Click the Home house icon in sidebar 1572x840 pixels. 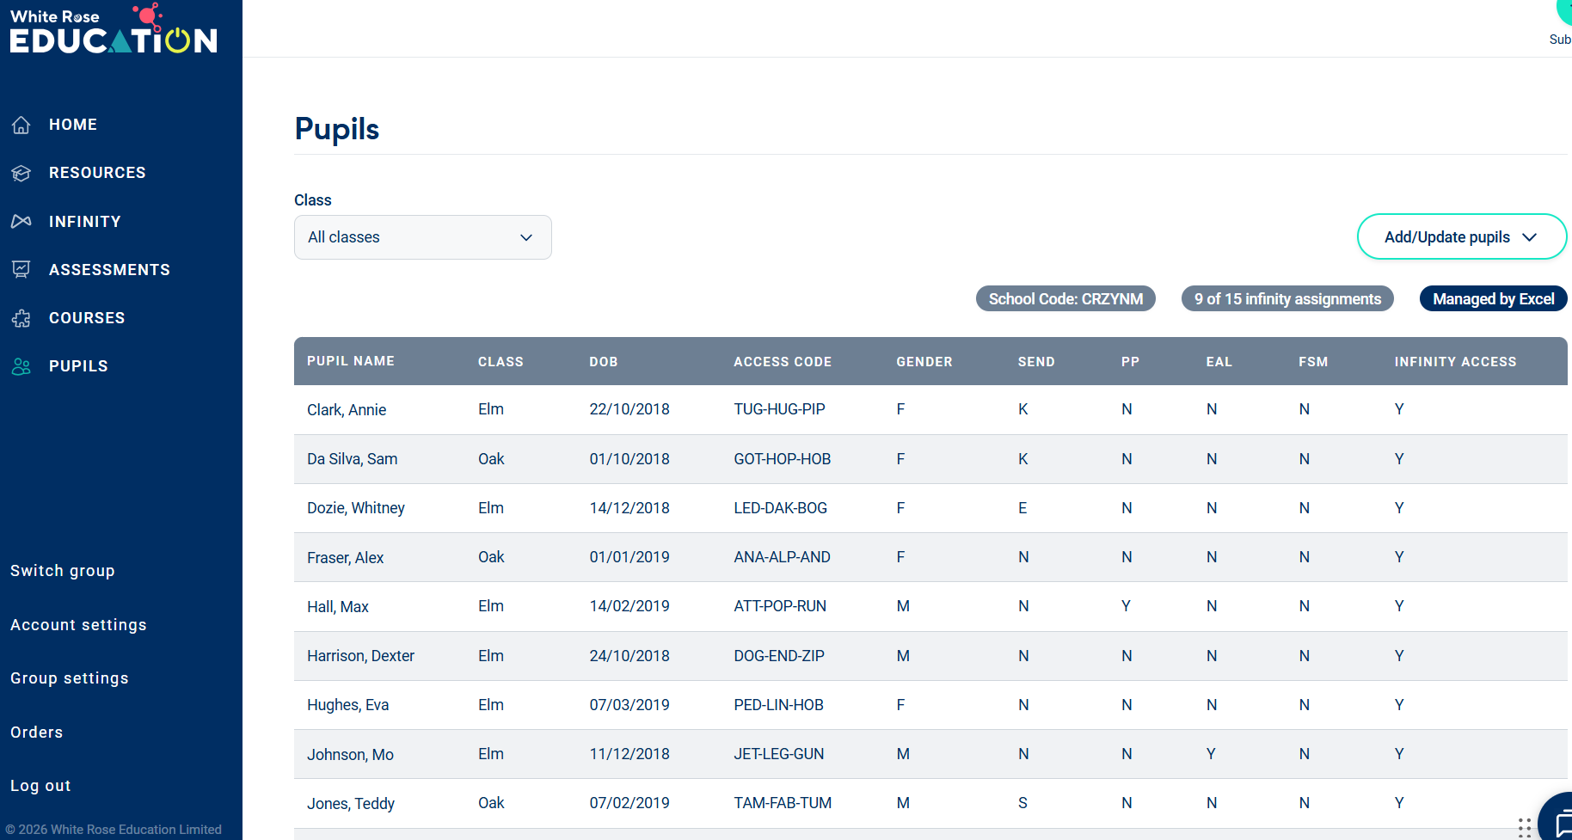pyautogui.click(x=21, y=125)
